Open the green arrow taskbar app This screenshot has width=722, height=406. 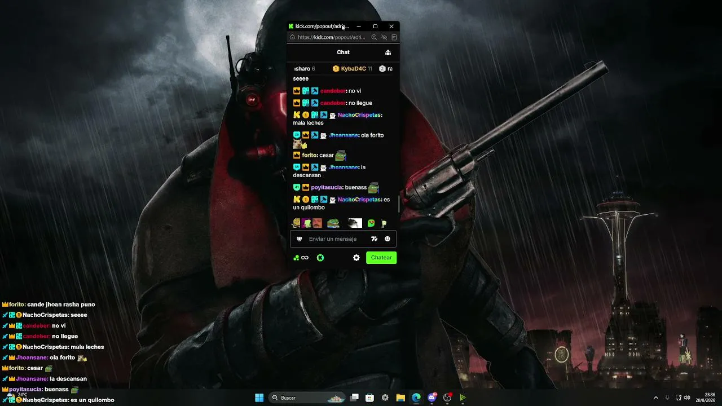tap(463, 398)
